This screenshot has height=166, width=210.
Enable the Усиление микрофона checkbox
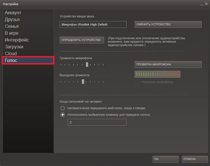[137, 82]
